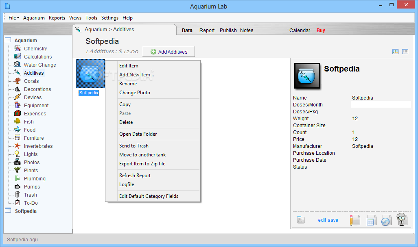The height and width of the screenshot is (247, 418).
Task: Open the Views menu
Action: [x=75, y=18]
